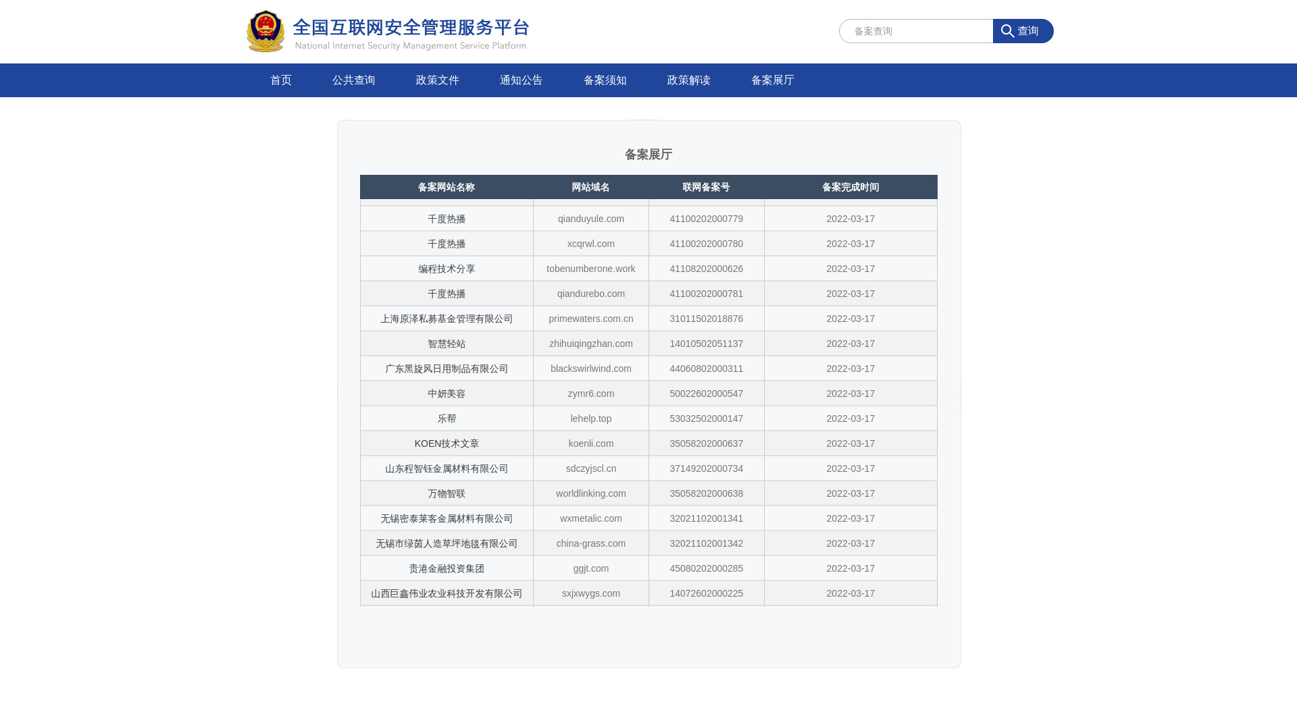Click the 备案完成时间 column header
This screenshot has width=1297, height=702.
click(x=850, y=187)
